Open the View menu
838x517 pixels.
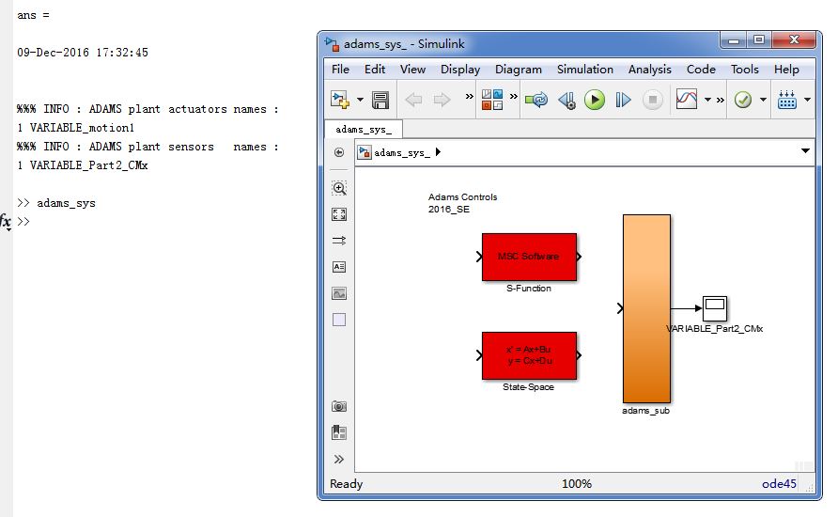tap(412, 70)
